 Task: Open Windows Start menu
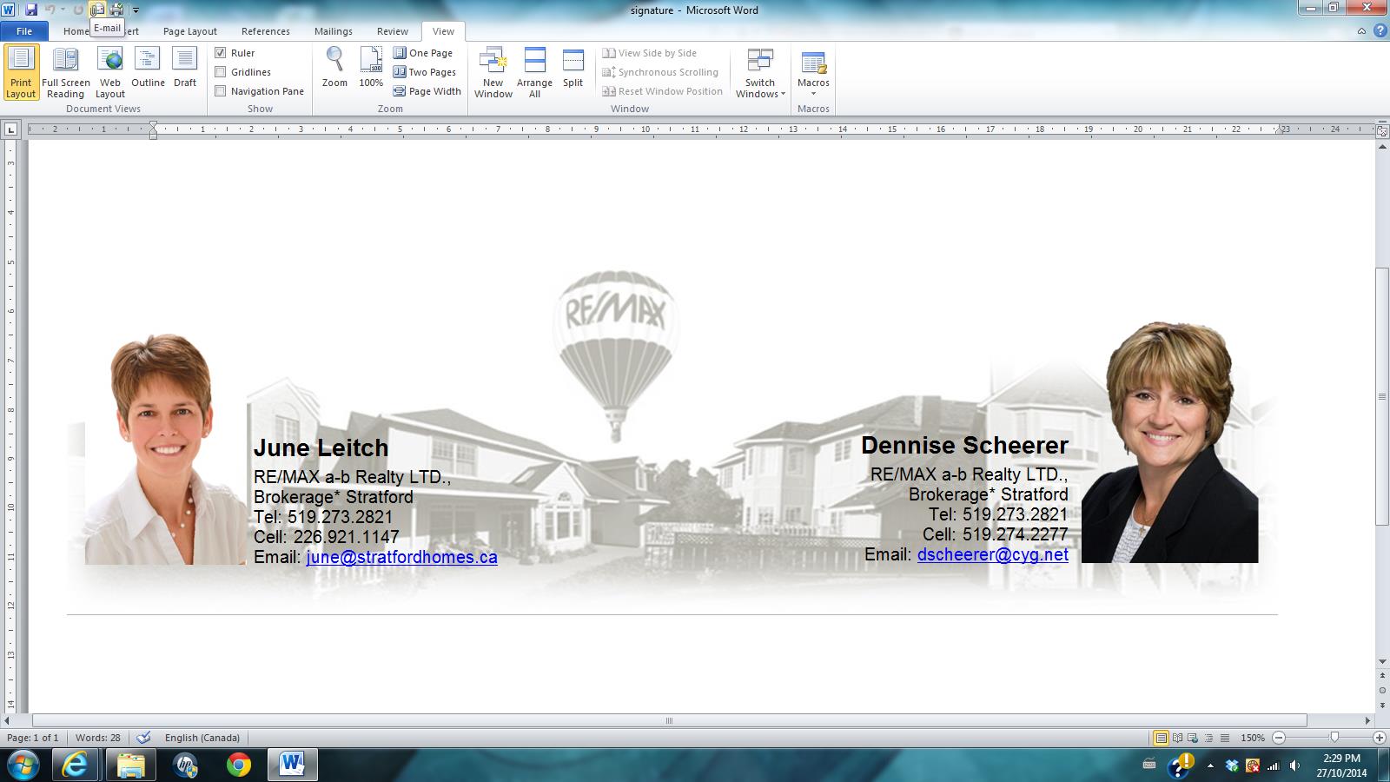coord(23,765)
